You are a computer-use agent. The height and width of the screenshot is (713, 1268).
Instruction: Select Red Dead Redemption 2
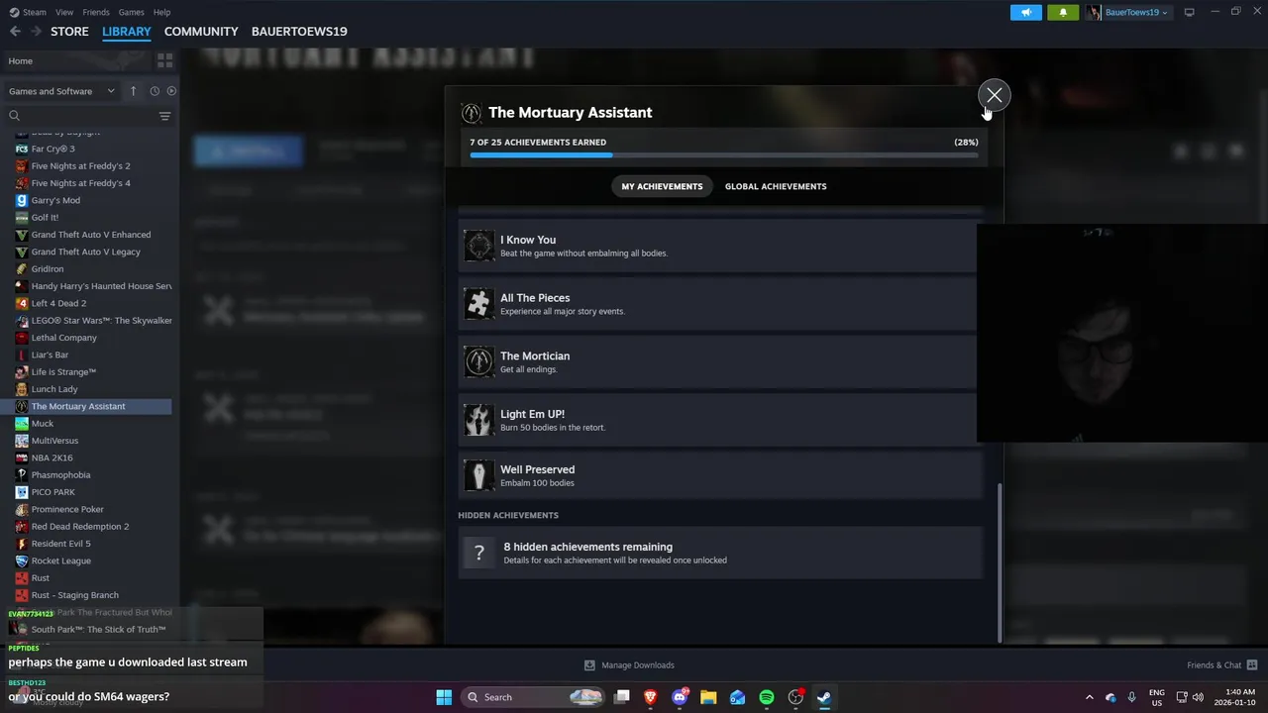click(x=72, y=526)
